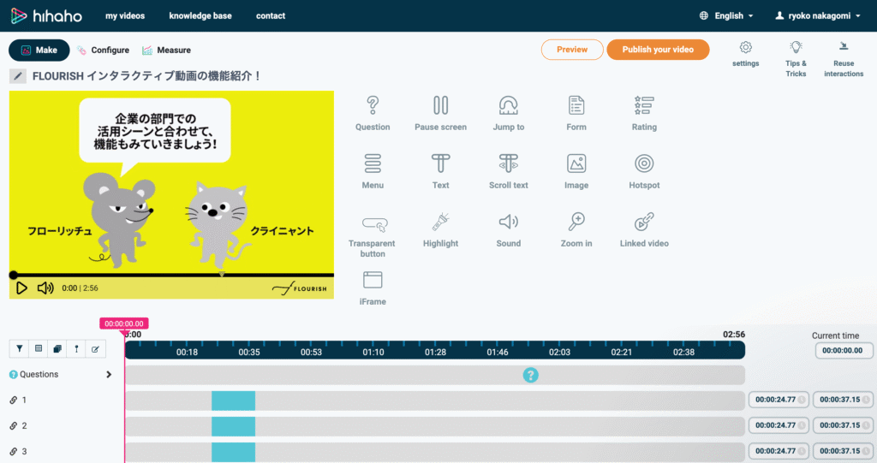Click the pink playhead time marker

(123, 324)
